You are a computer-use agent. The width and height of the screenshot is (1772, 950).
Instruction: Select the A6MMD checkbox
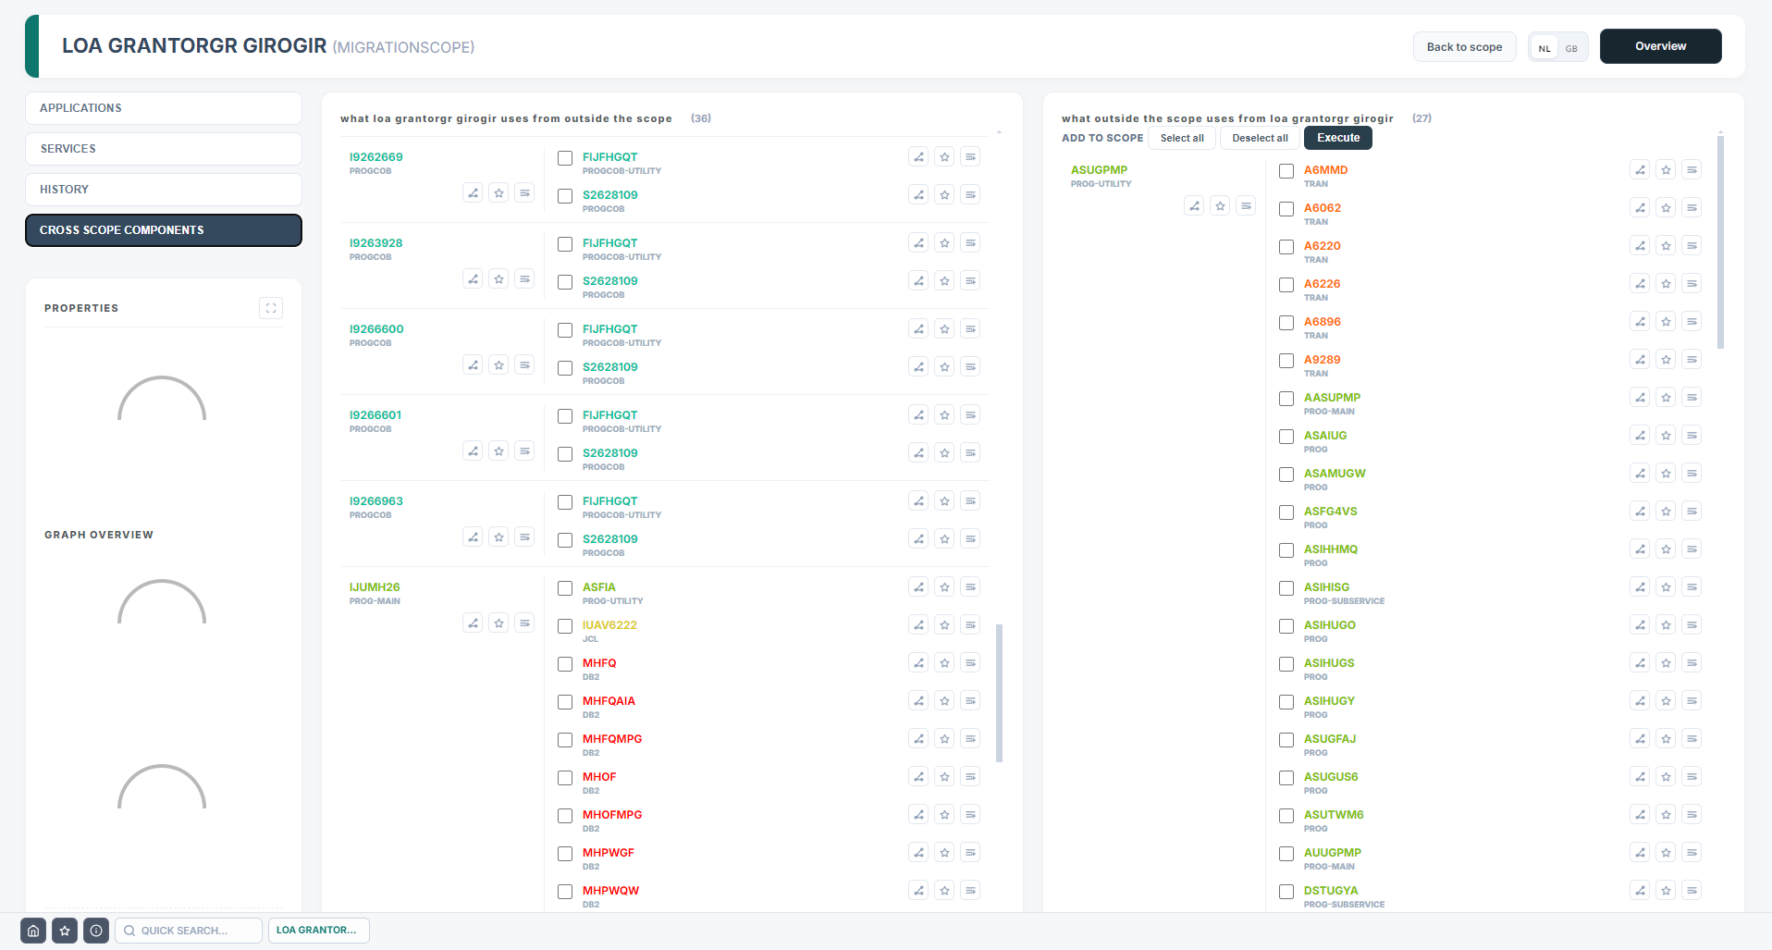click(x=1286, y=171)
